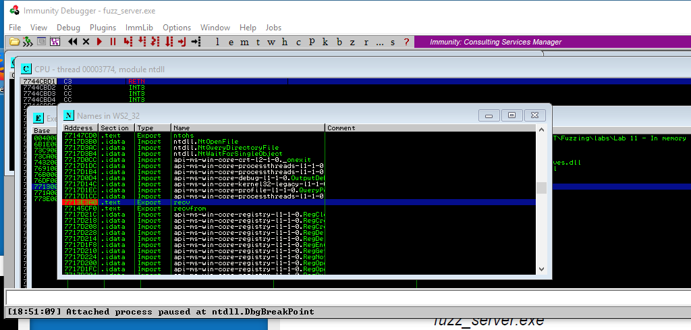Show memory map via 'm' button
Screen dimensions: 691x330
point(244,43)
